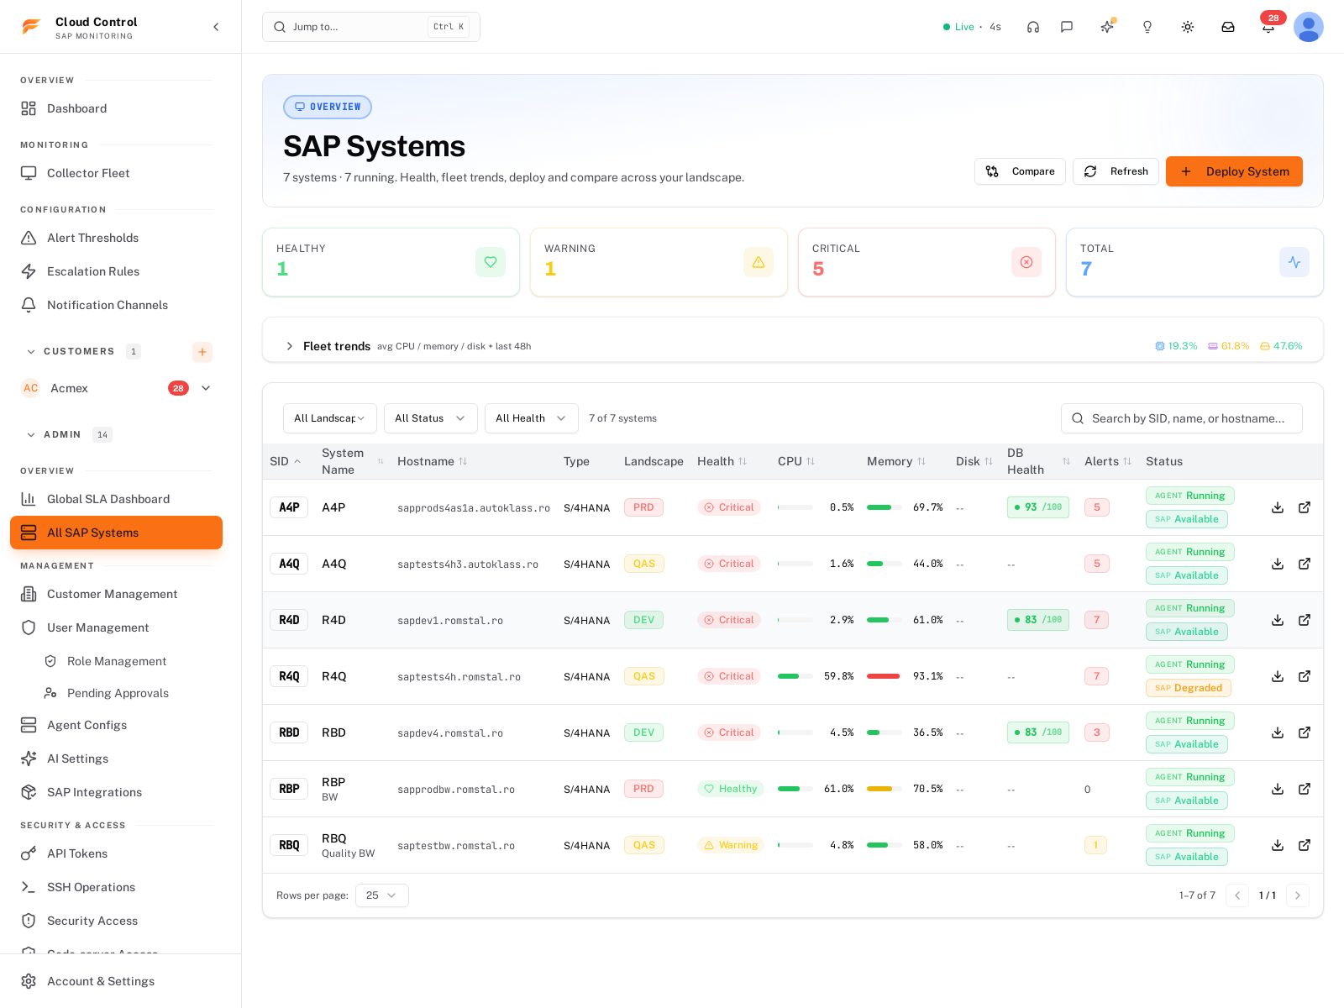Open the All Status filter dropdown
Viewport: 1344px width, 1008px height.
(431, 418)
